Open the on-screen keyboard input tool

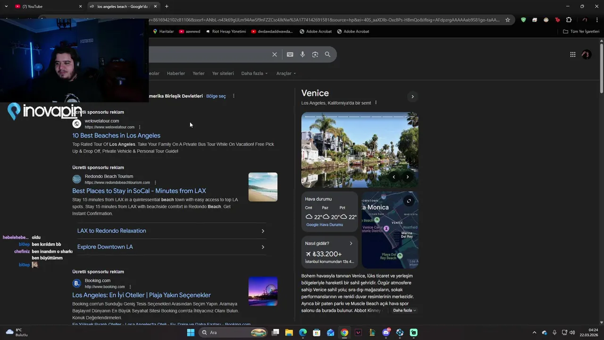pos(290,54)
